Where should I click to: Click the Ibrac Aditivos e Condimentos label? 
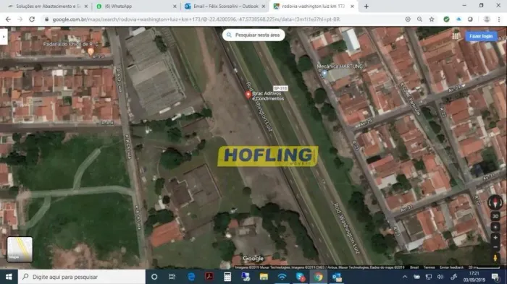[268, 96]
